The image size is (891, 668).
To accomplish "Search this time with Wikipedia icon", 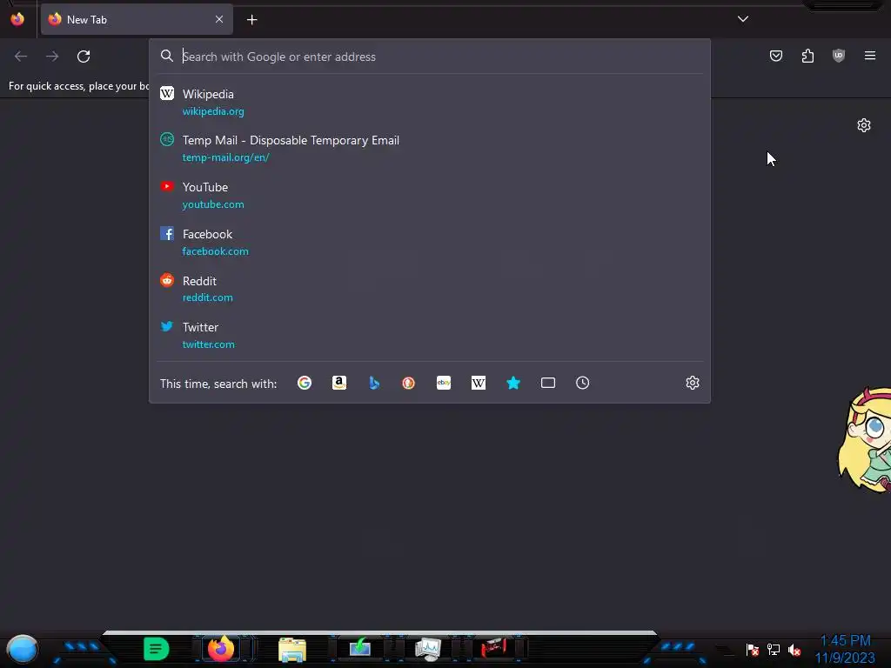I will pyautogui.click(x=479, y=383).
